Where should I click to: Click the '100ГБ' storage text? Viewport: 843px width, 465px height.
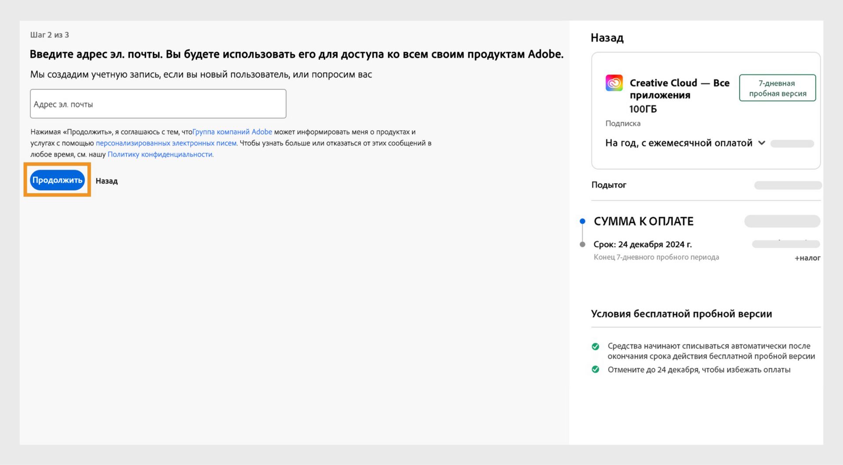point(643,109)
